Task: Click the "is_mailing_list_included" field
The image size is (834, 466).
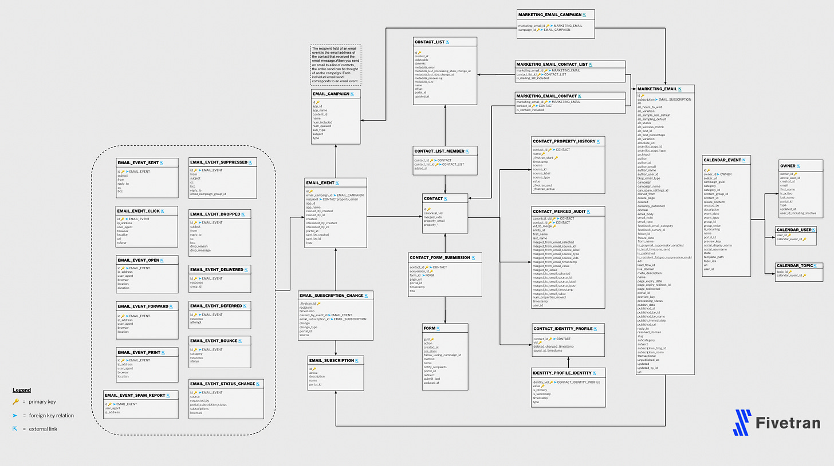Action: click(533, 78)
